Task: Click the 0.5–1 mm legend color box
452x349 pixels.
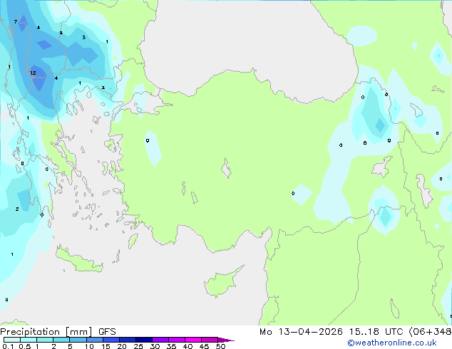Action: (29, 340)
